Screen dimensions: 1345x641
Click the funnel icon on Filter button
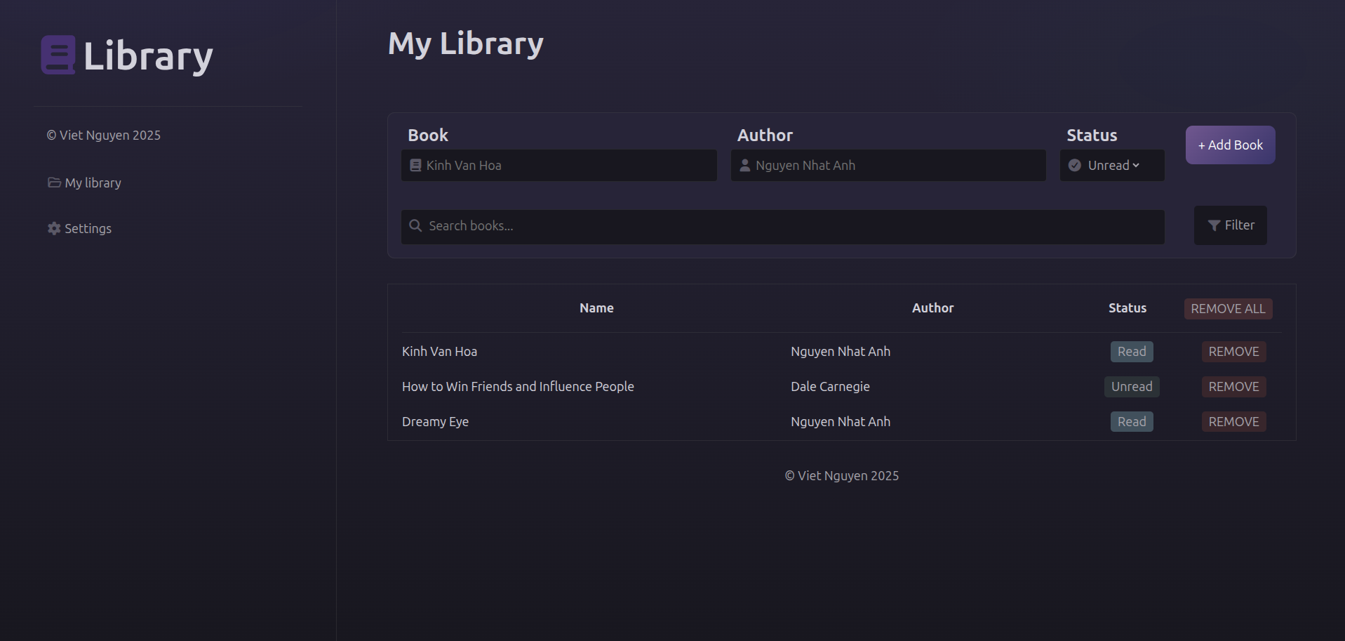pos(1214,225)
